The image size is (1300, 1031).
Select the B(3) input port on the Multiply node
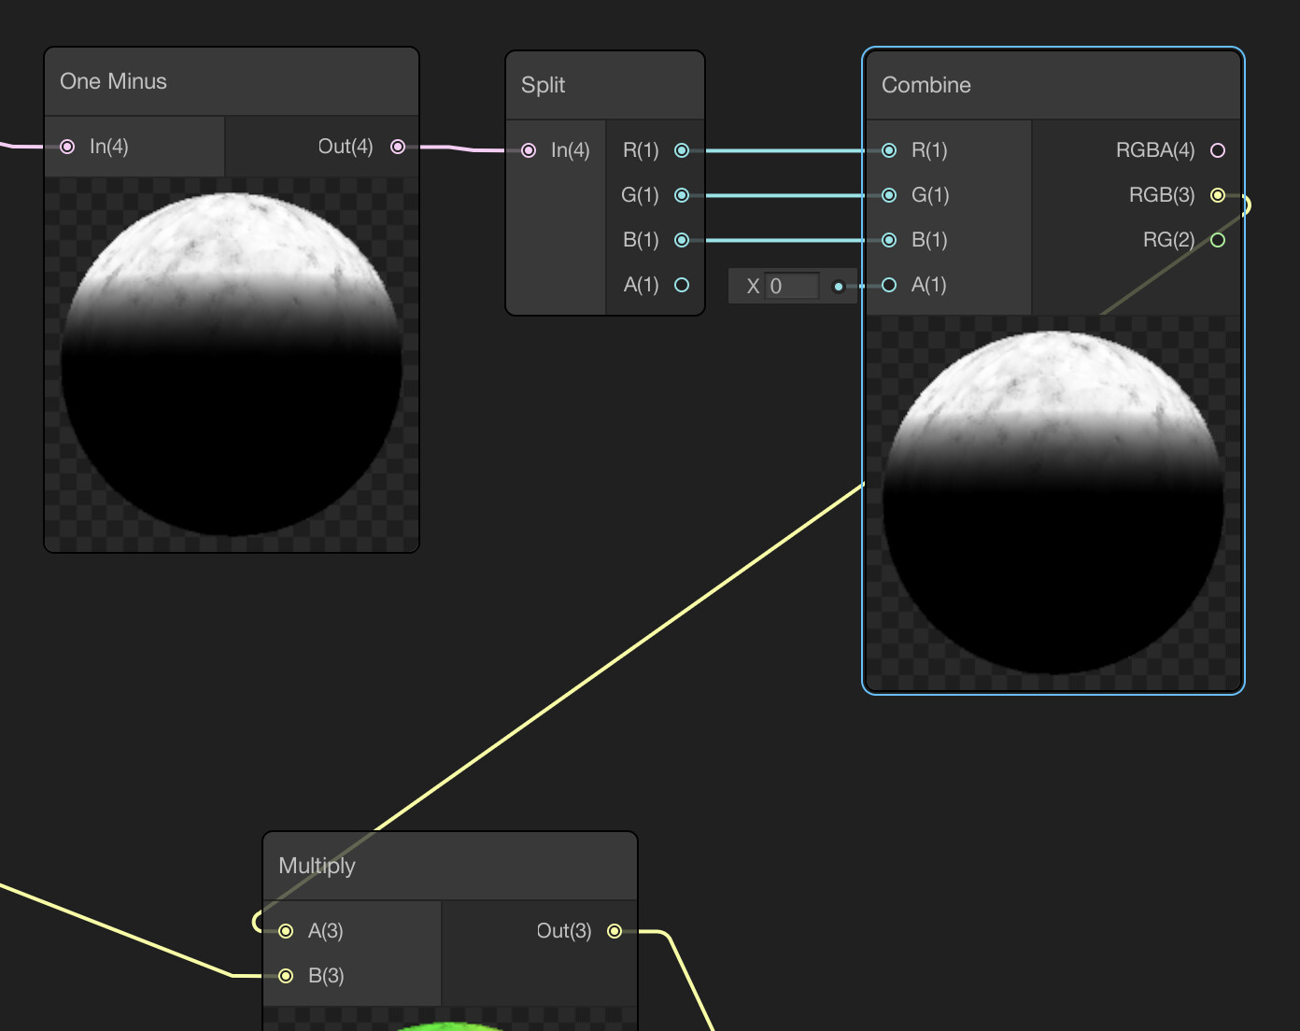pyautogui.click(x=284, y=975)
